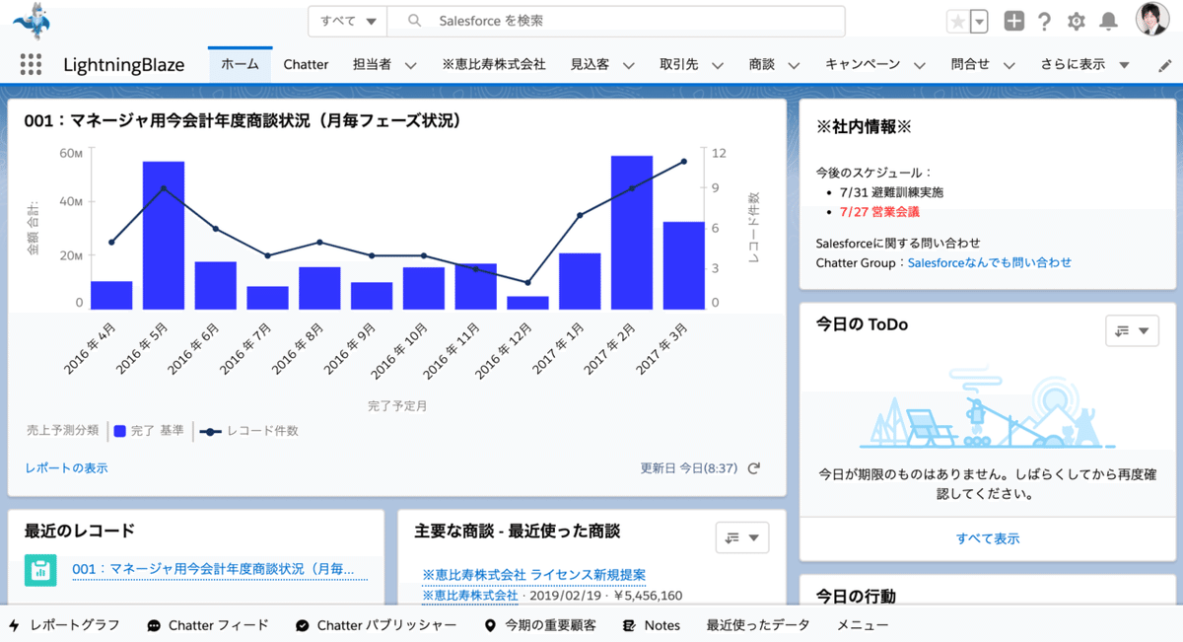This screenshot has height=642, width=1183.
Task: Open the global create plus icon
Action: tap(1013, 21)
